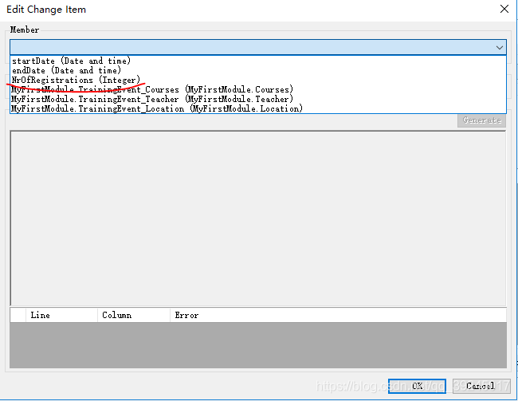Sort errors by the Line column header
Image resolution: width=518 pixels, height=401 pixels.
(x=61, y=315)
